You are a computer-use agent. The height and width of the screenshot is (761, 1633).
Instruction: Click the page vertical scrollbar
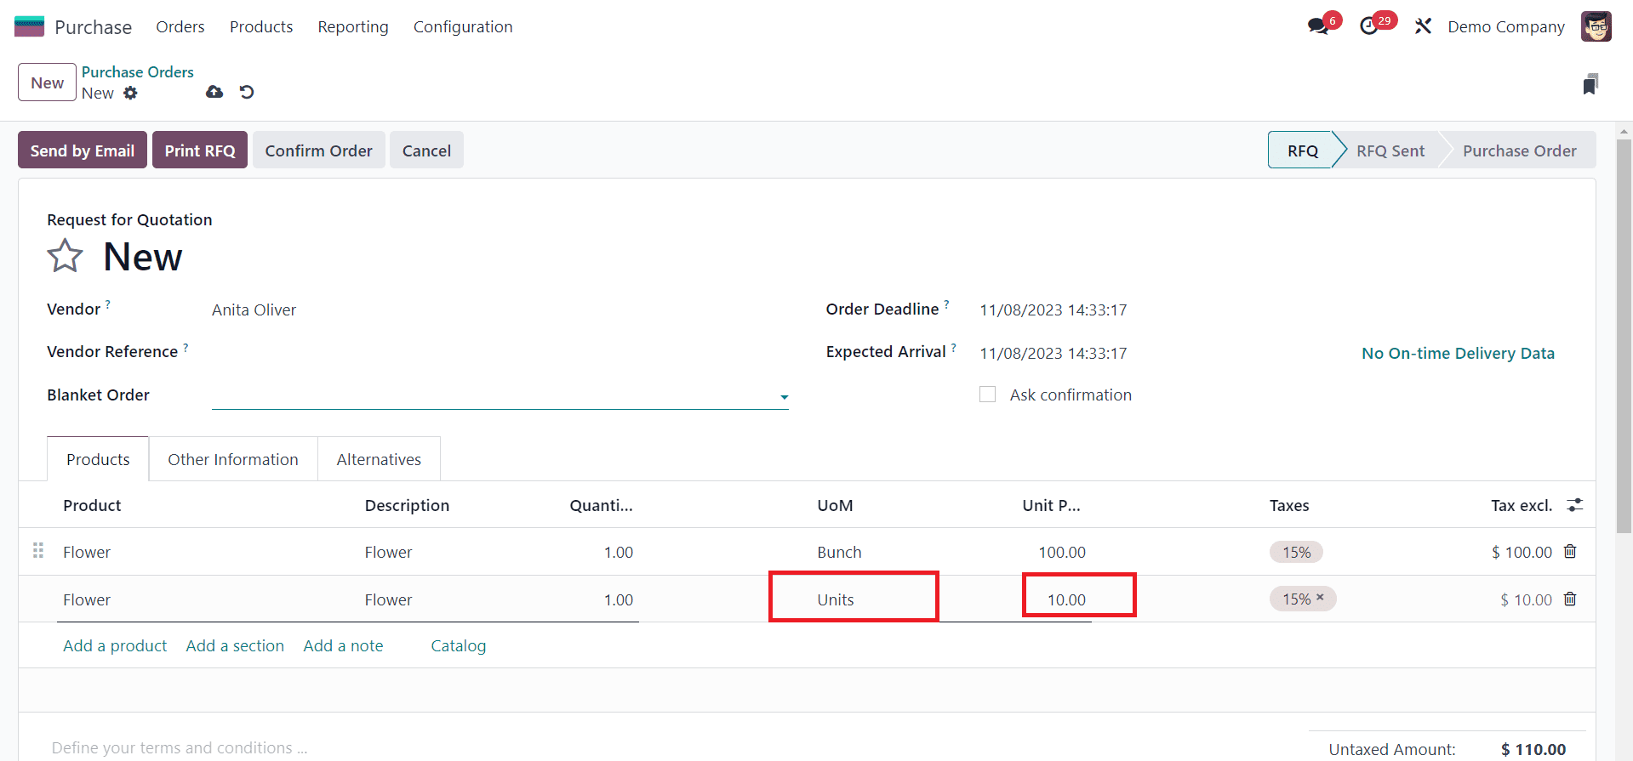point(1624,336)
